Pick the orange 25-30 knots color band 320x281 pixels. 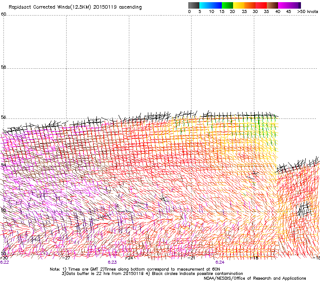coord(250,5)
